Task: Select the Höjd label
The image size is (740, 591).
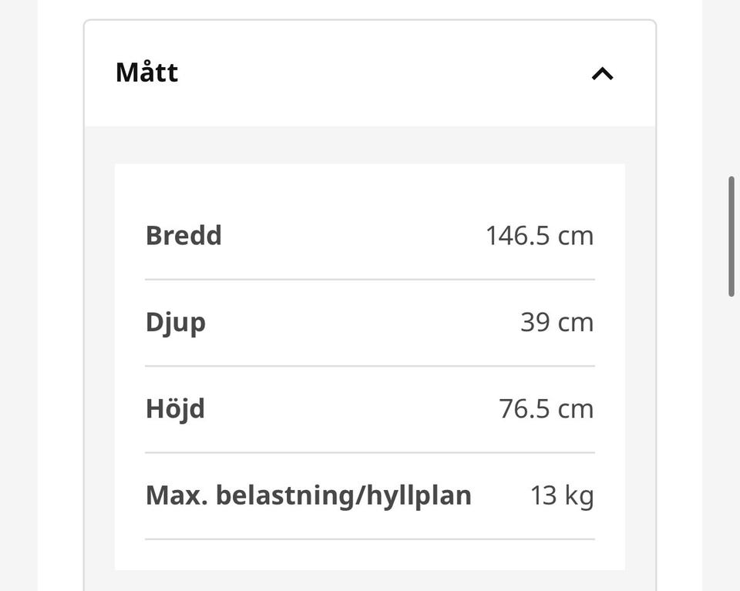Action: point(175,409)
